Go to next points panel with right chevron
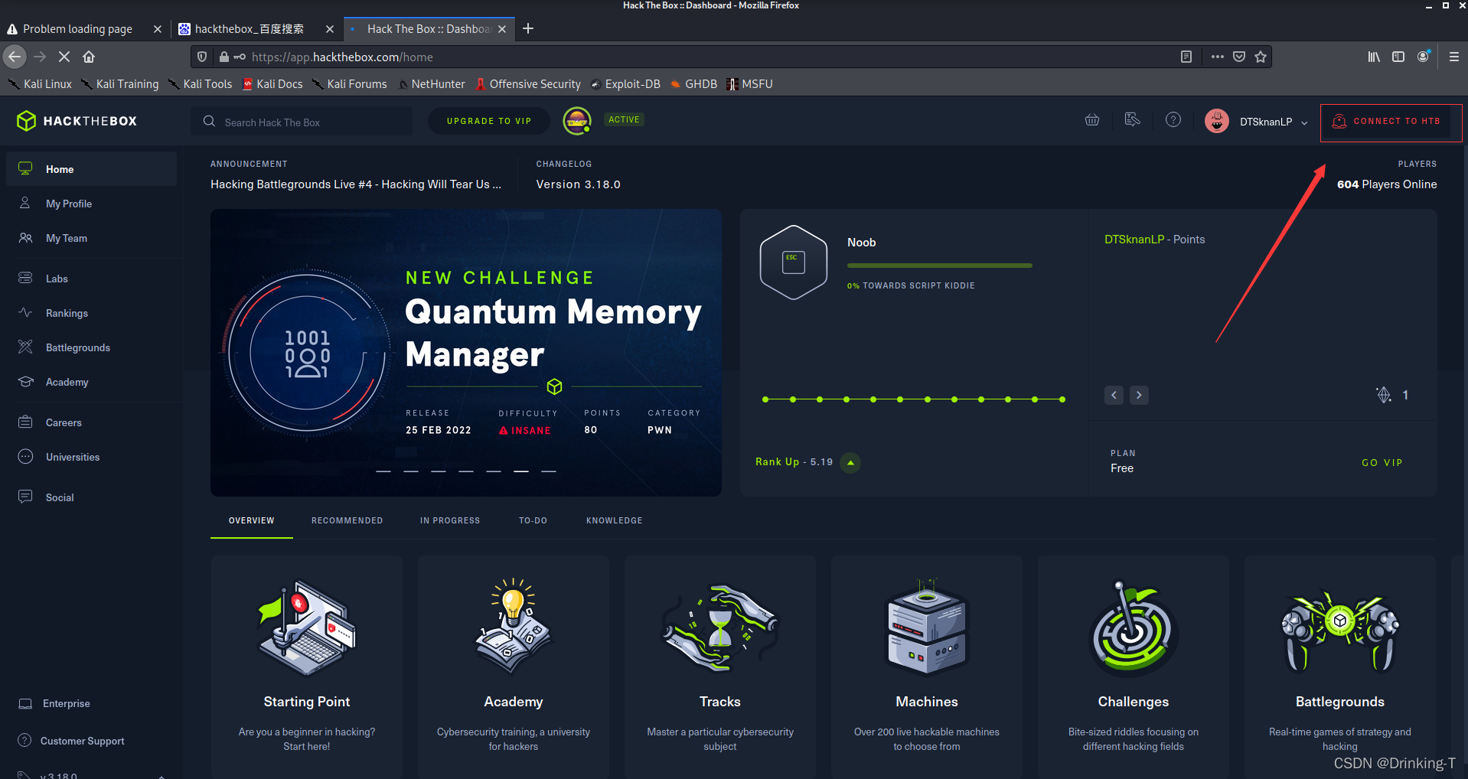This screenshot has height=779, width=1468. tap(1139, 395)
